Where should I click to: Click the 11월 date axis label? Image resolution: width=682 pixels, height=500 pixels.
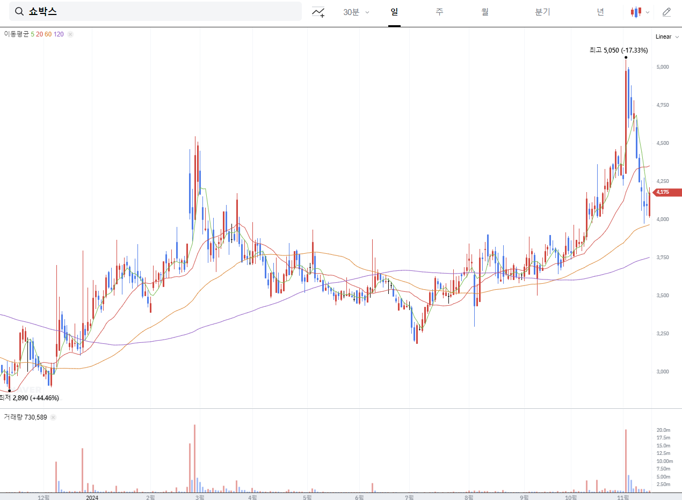click(622, 498)
